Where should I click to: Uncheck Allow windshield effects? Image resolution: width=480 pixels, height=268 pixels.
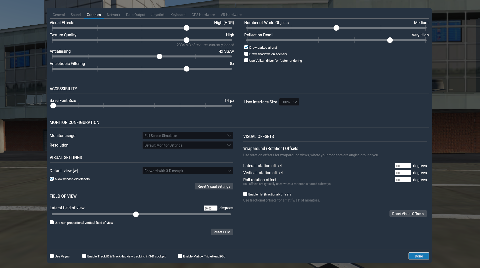click(52, 179)
